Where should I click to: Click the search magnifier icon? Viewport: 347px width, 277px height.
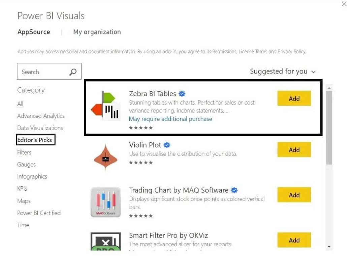(72, 72)
